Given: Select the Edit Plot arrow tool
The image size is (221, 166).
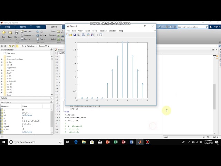Looking at the screenshot, I should click(97, 35).
